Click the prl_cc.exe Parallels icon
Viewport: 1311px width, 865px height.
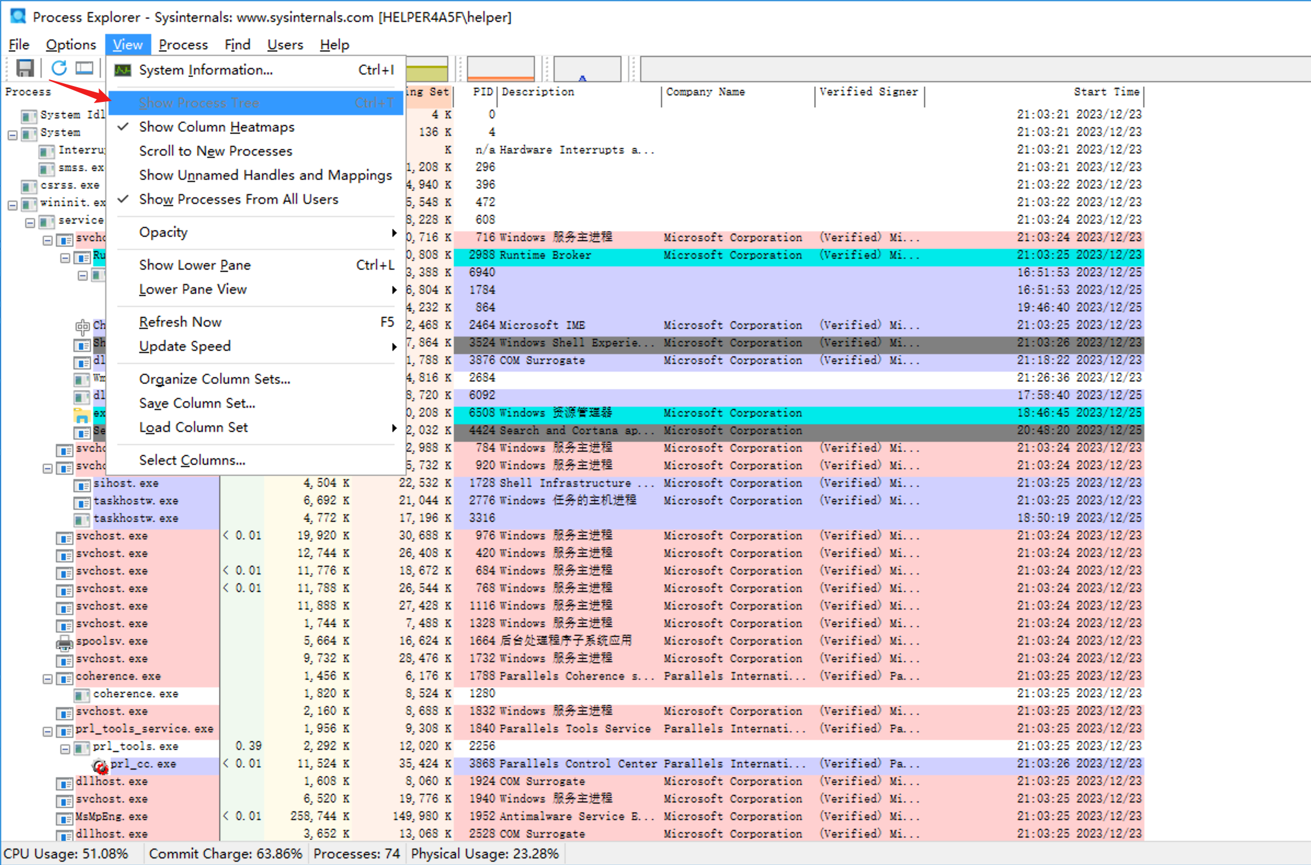(x=100, y=766)
